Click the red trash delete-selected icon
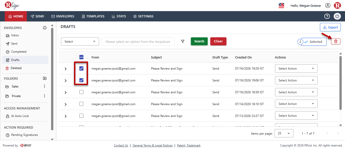This screenshot has height=150, width=345. [336, 41]
